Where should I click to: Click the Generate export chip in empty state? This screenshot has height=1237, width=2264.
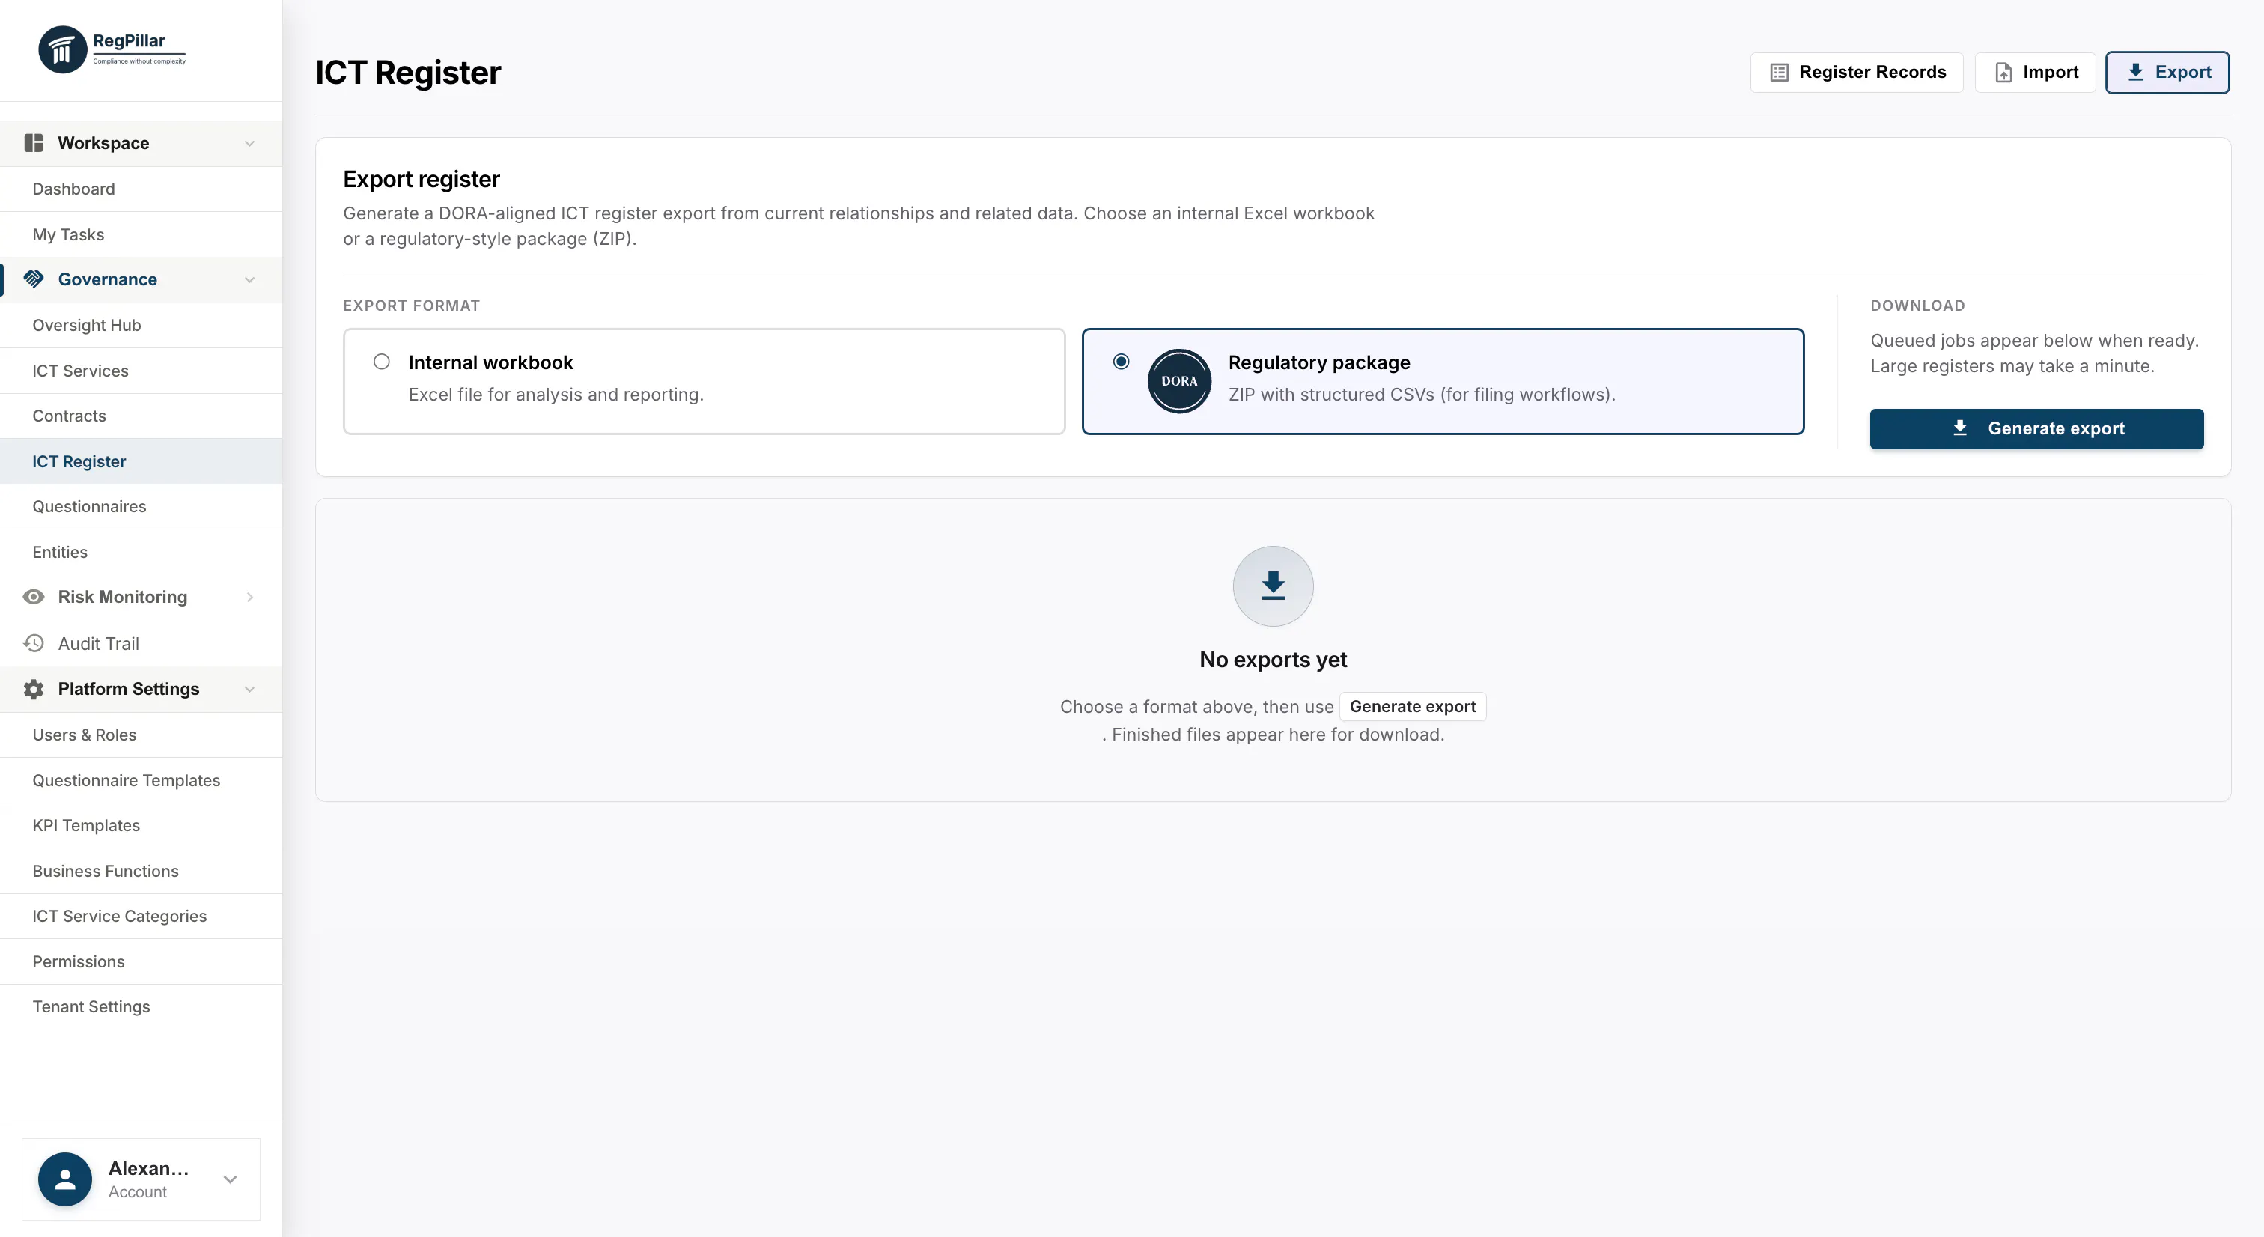point(1412,706)
